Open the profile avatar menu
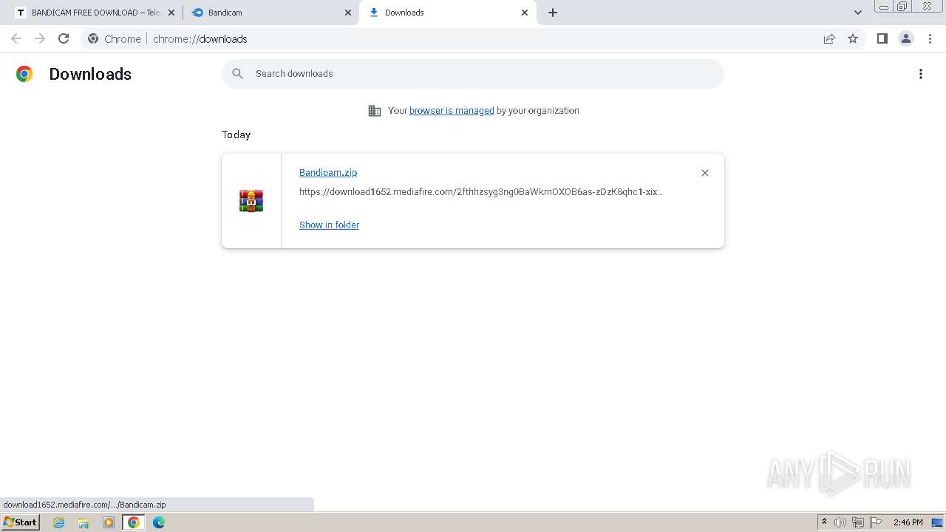This screenshot has height=532, width=946. [x=906, y=38]
